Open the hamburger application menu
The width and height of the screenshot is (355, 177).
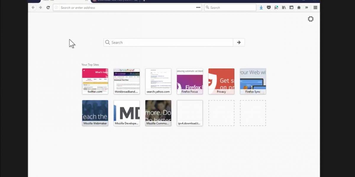(315, 8)
